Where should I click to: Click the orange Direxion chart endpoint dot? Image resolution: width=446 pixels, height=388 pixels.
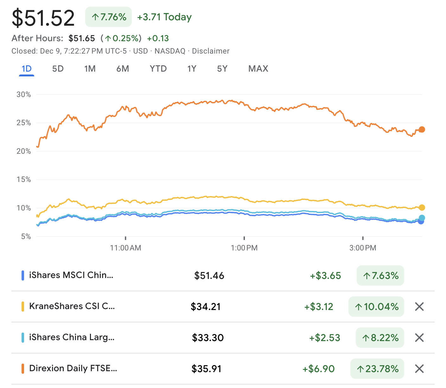[x=422, y=129]
